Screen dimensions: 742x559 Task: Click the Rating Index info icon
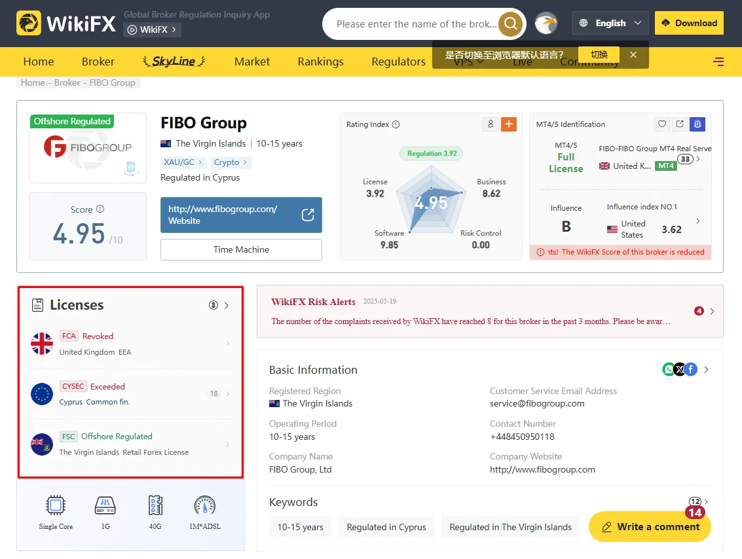(x=396, y=124)
